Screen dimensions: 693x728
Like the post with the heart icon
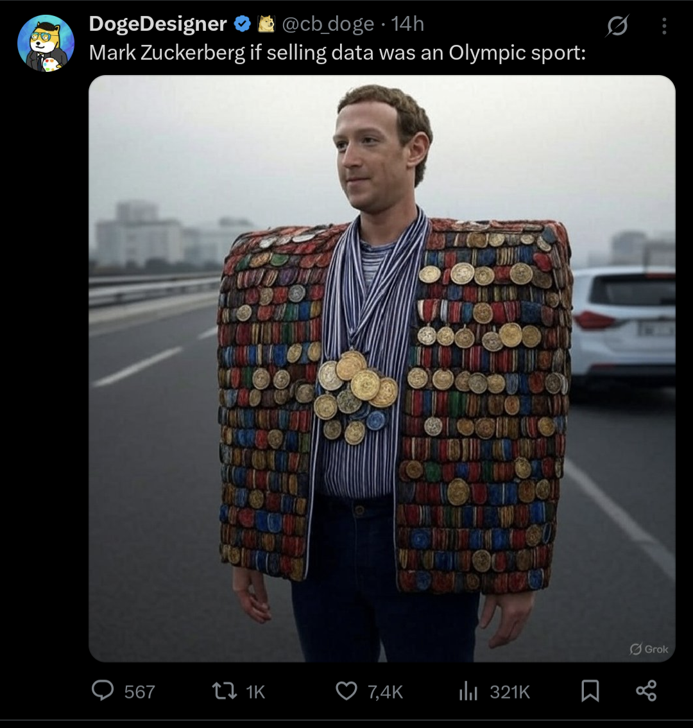pyautogui.click(x=346, y=691)
